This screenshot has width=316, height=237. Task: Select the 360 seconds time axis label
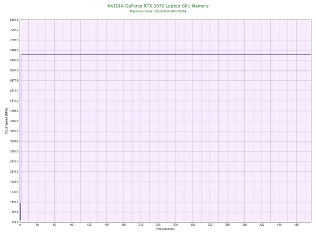tap(227, 225)
